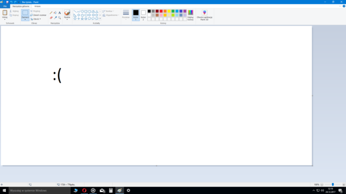Image resolution: width=346 pixels, height=194 pixels.
Task: Expand the shapes gallery More arrow
Action: point(100,19)
